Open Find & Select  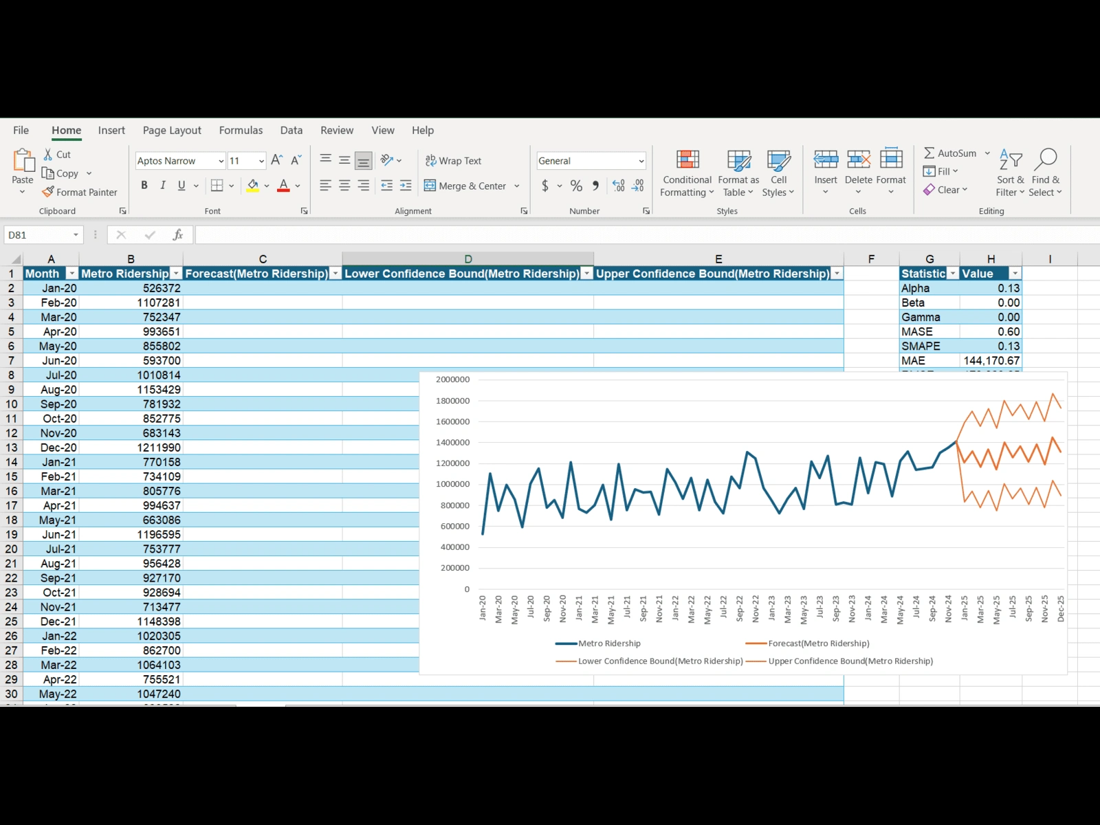pyautogui.click(x=1045, y=172)
